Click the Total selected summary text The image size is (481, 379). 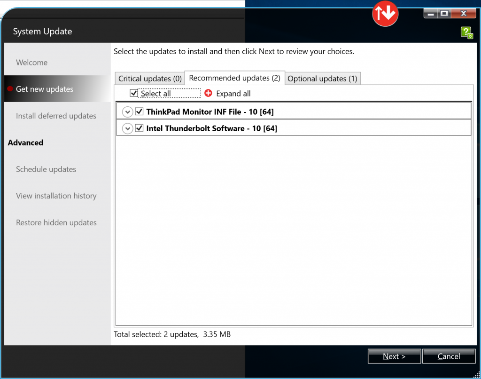[x=172, y=334]
